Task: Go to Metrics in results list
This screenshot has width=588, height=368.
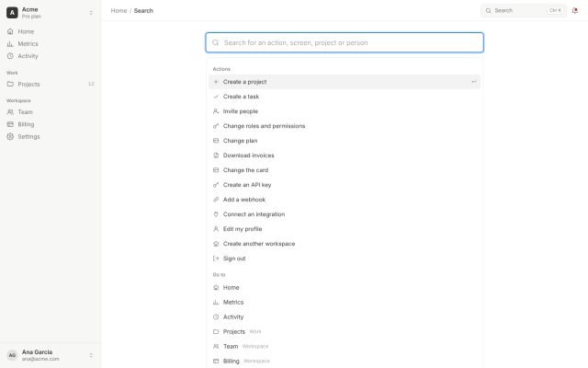Action: 345,303
